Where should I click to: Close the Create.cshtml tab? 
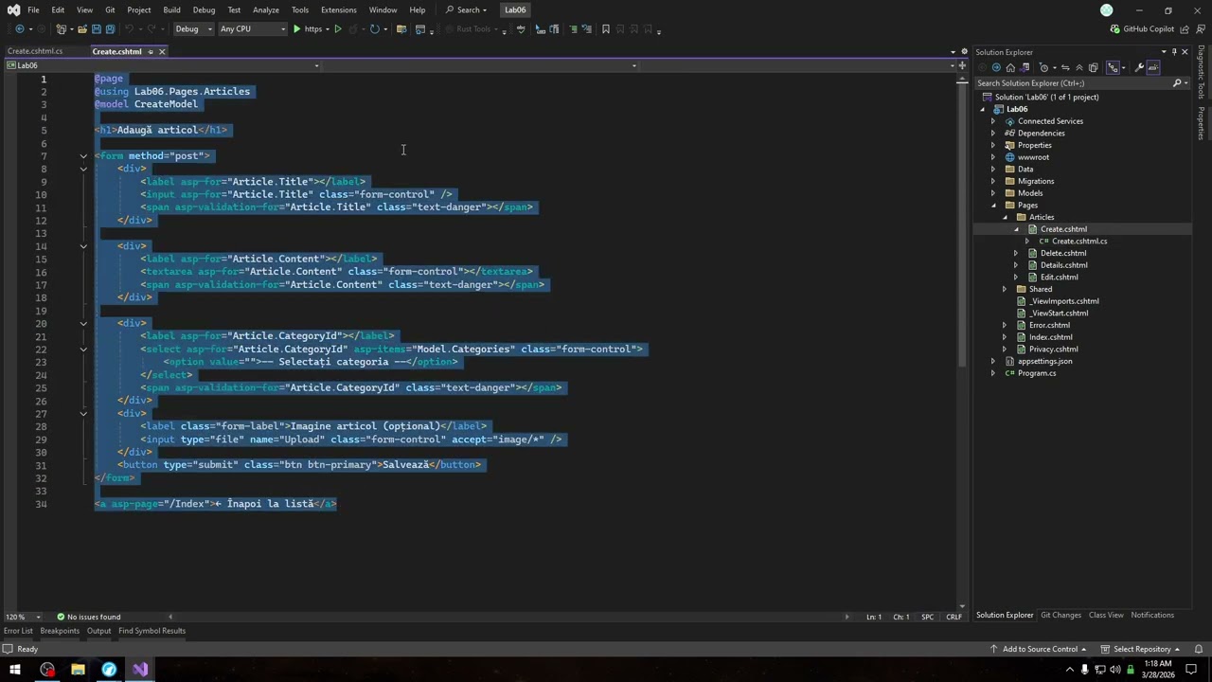click(162, 51)
